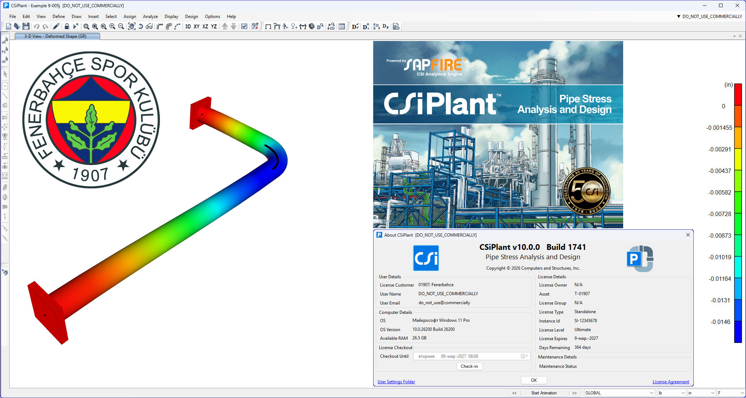The height and width of the screenshot is (398, 746).
Task: Click the view window dropdown arrow near tab close
Action: tap(734, 36)
